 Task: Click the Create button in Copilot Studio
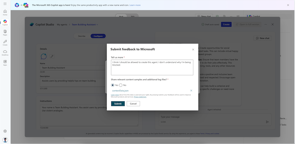226,25
